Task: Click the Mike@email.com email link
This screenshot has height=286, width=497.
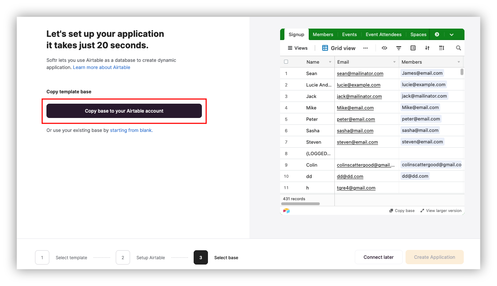Action: tap(355, 108)
